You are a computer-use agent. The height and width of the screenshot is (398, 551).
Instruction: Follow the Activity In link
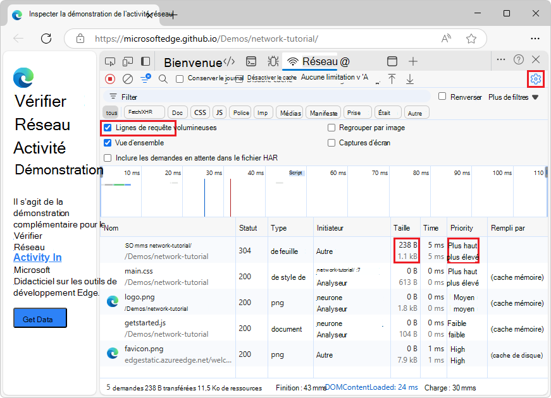click(x=37, y=257)
